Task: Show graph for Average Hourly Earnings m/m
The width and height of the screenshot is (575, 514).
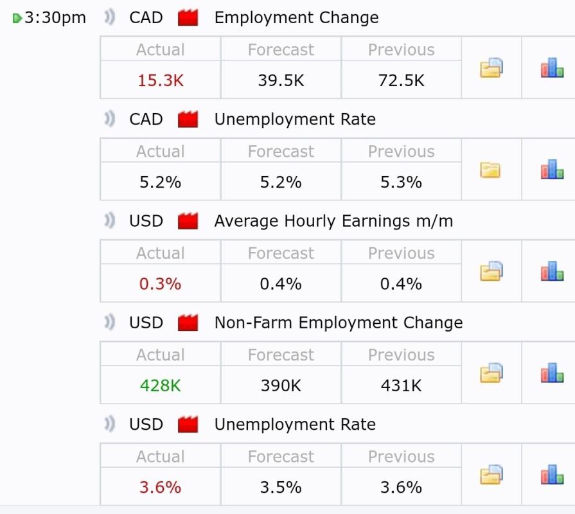Action: point(552,271)
